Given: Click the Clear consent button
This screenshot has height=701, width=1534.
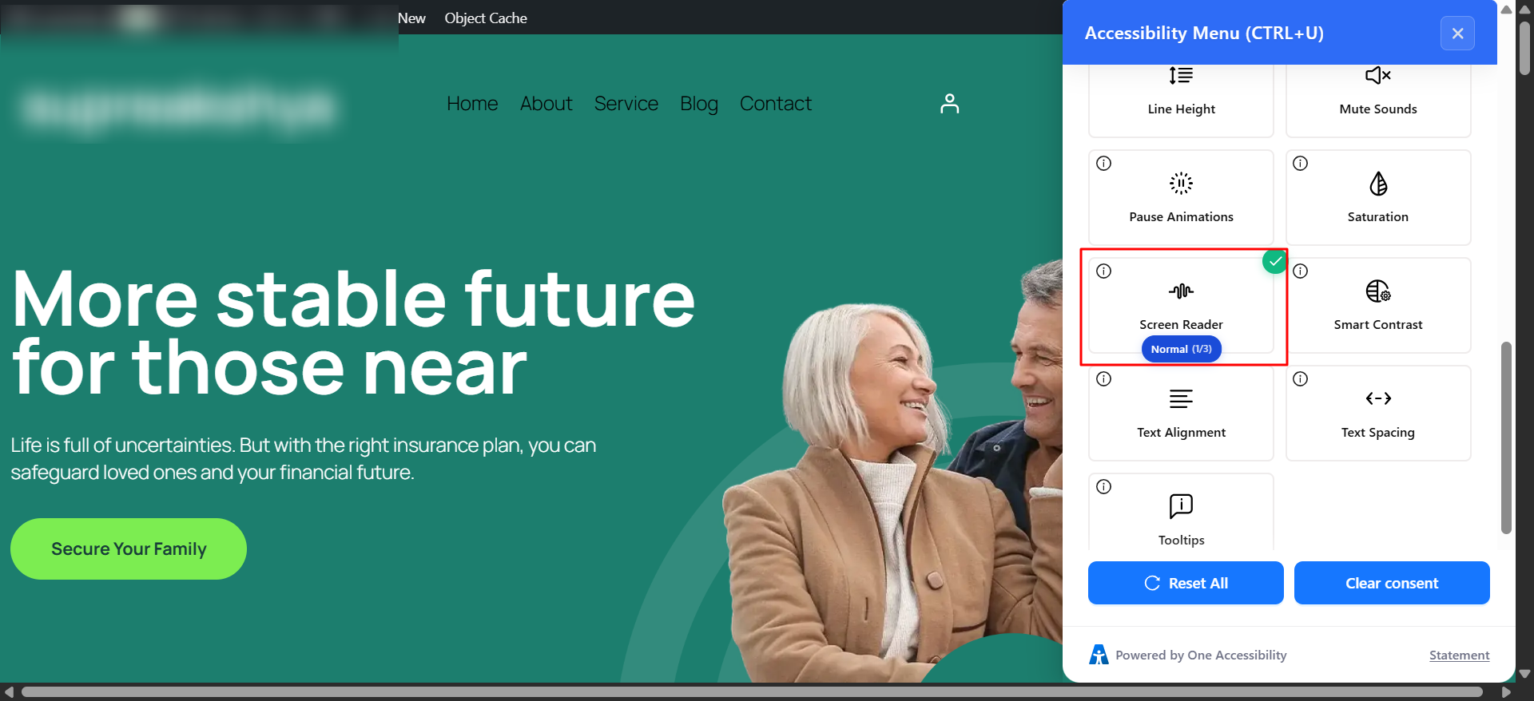Looking at the screenshot, I should pyautogui.click(x=1392, y=583).
